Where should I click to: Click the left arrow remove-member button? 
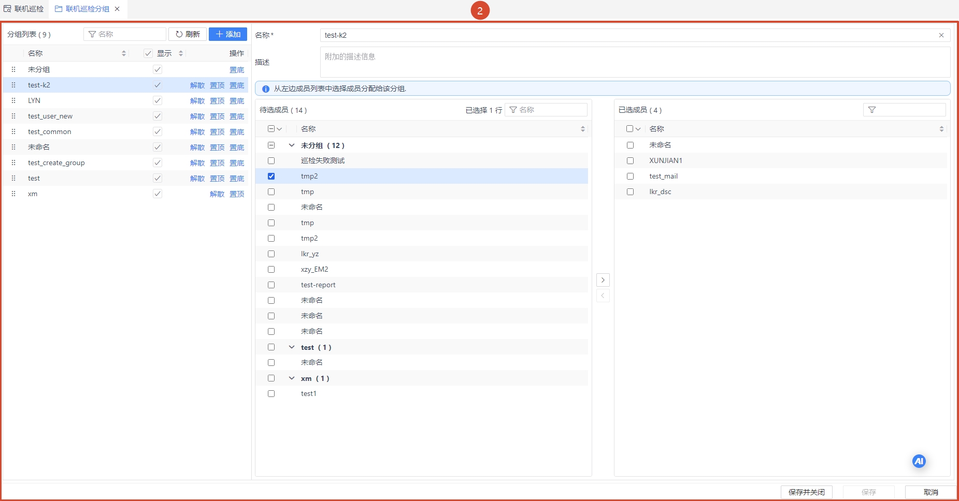(x=603, y=296)
